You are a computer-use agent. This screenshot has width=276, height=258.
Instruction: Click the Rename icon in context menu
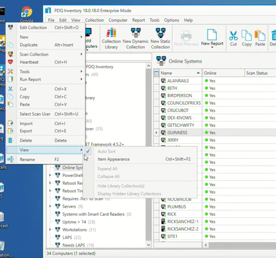point(11,159)
